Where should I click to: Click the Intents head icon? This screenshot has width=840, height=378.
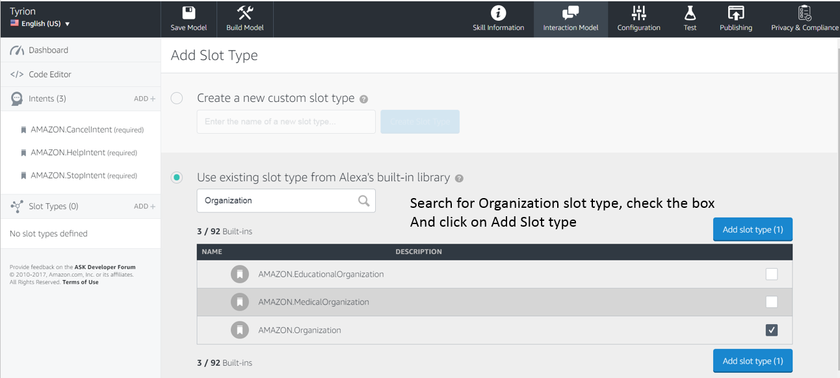17,99
